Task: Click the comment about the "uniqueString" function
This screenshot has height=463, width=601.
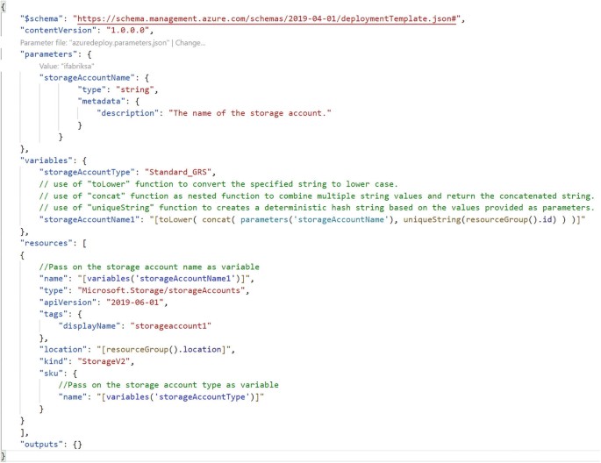Action: 316,207
